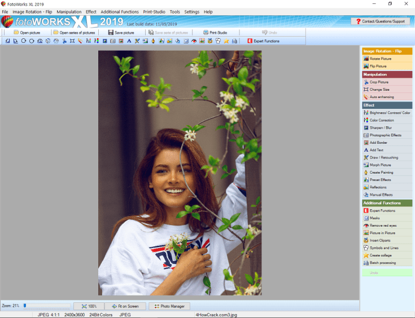This screenshot has width=415, height=318.
Task: Open Contact/Questions/Support
Action: click(381, 21)
